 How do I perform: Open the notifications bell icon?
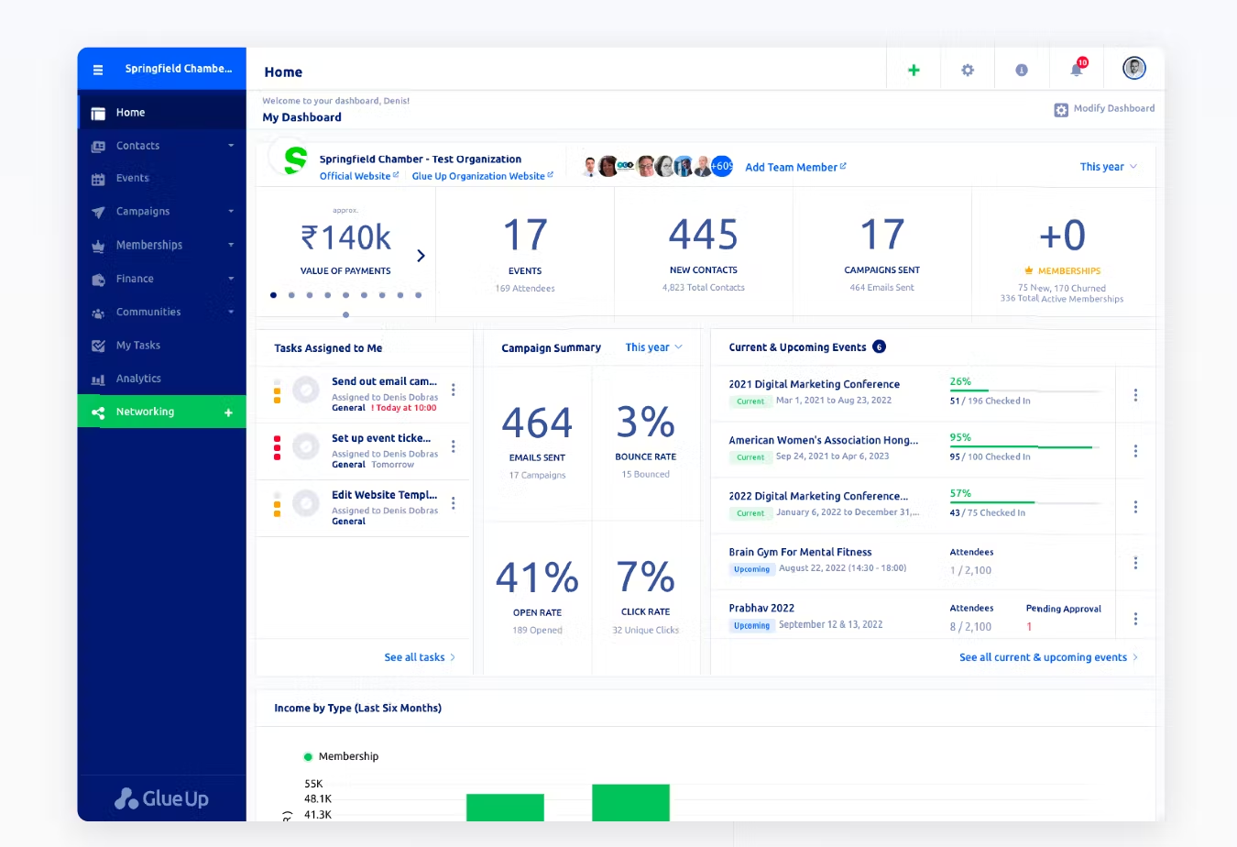pos(1078,69)
